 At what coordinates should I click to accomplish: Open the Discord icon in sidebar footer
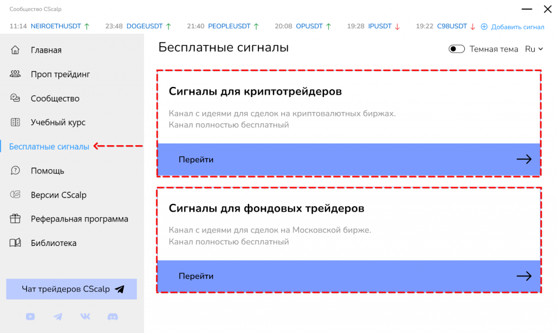click(x=113, y=316)
